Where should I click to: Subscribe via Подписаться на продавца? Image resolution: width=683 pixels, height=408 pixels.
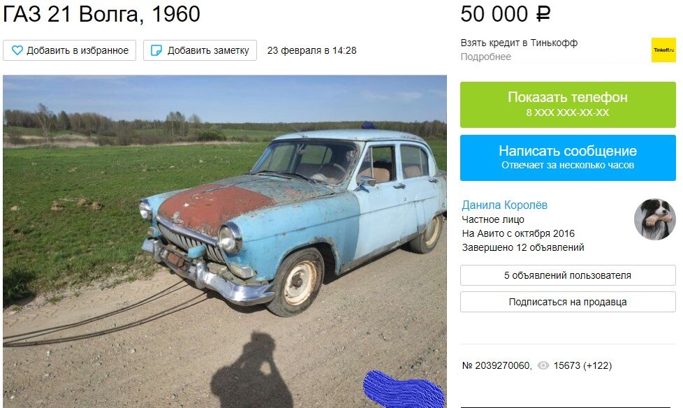pos(568,302)
